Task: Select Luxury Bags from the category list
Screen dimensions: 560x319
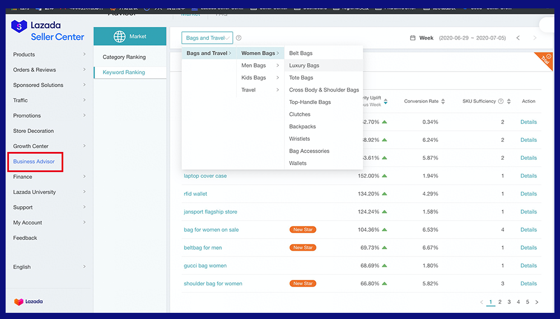Action: tap(304, 65)
